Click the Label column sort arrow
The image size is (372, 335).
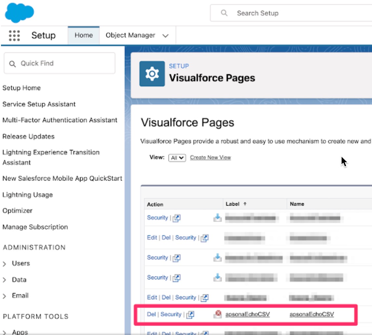coord(245,204)
